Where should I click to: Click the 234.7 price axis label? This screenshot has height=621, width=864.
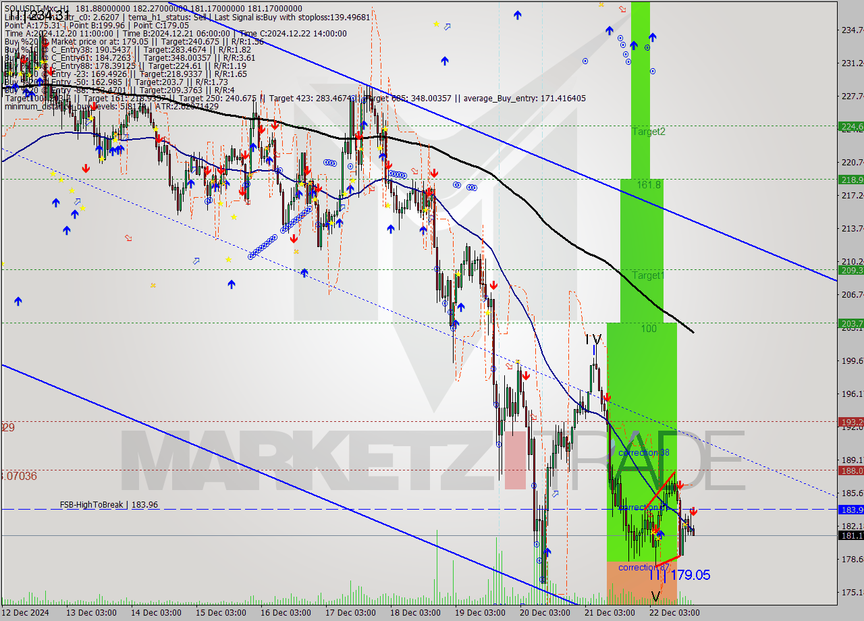point(852,30)
